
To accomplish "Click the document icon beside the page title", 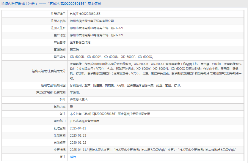I will click(x=3, y=4).
